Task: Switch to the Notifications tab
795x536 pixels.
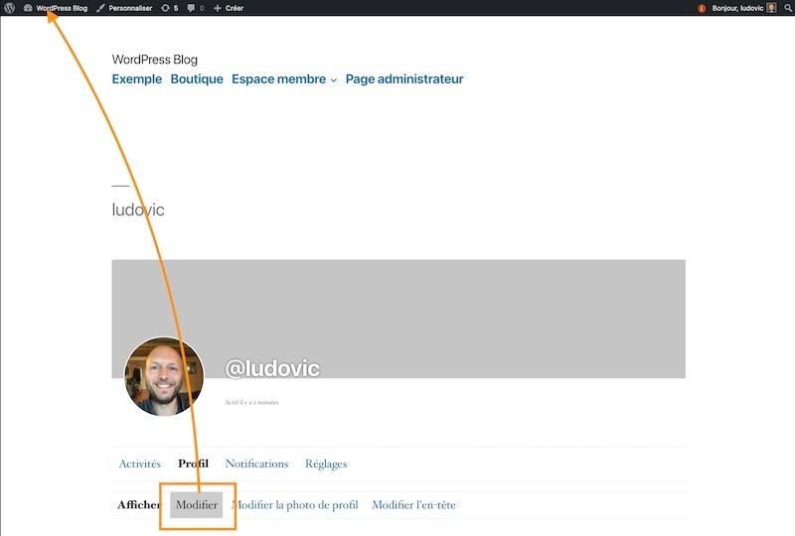Action: pos(256,464)
